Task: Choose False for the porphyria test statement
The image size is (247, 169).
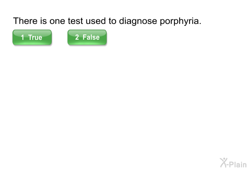Action: [x=87, y=37]
